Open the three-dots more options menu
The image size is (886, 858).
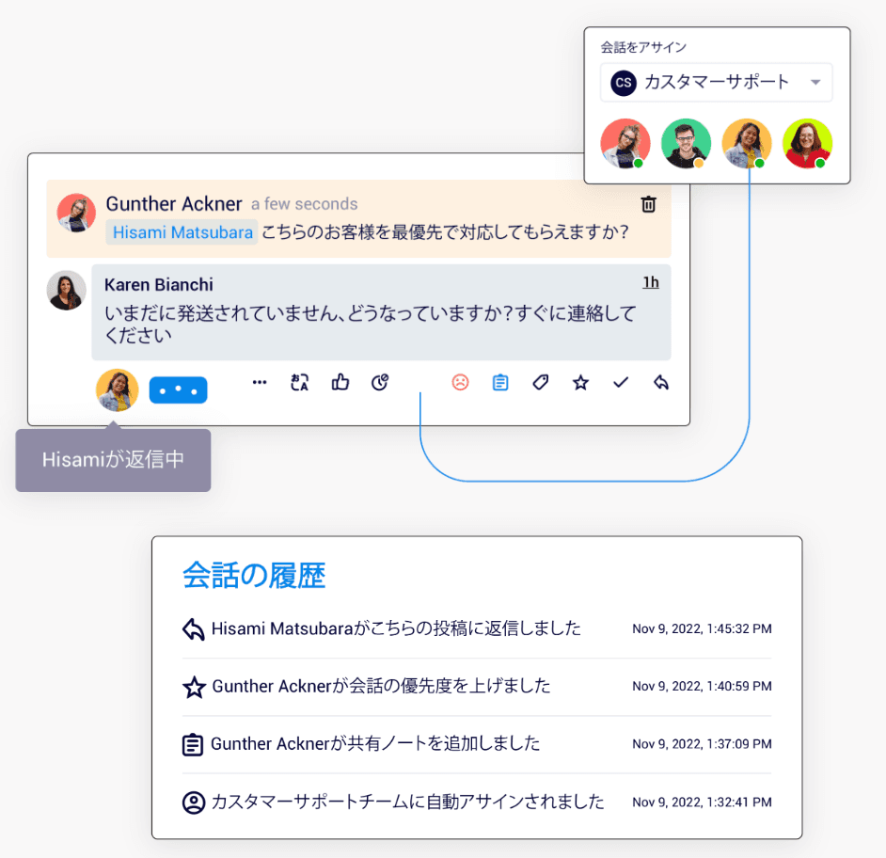pos(260,383)
